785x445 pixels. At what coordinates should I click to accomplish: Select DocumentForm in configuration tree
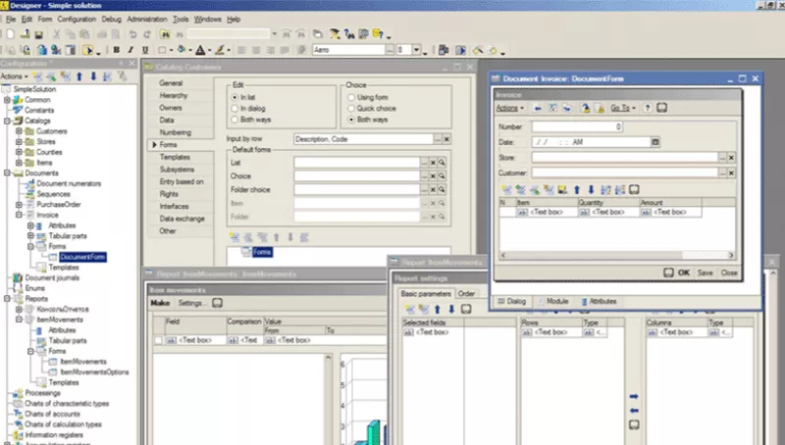pos(82,257)
